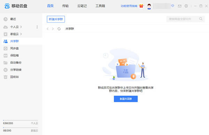Refresh the 共享群 list
The height and width of the screenshot is (135, 209).
pos(59,29)
